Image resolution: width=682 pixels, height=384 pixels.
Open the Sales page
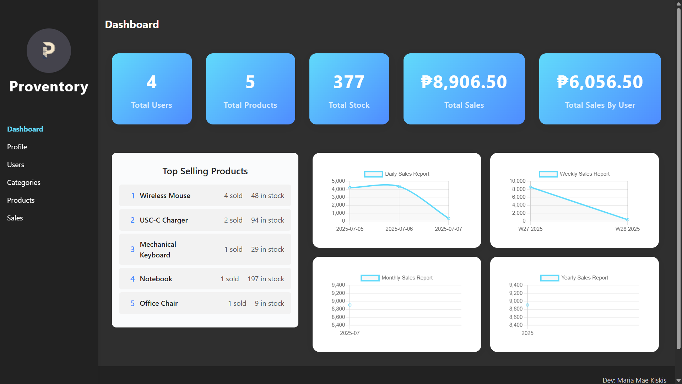[15, 218]
